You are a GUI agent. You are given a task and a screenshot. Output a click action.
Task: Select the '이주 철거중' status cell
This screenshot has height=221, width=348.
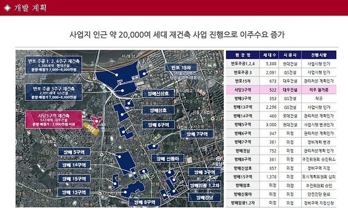pos(319,90)
